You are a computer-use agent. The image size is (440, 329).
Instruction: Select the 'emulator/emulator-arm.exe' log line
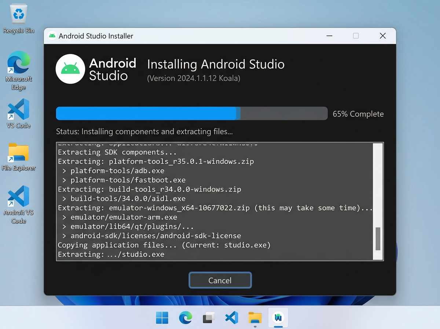[120, 217]
